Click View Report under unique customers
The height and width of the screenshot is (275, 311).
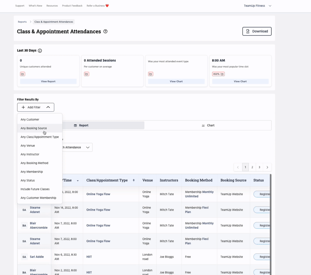[48, 82]
